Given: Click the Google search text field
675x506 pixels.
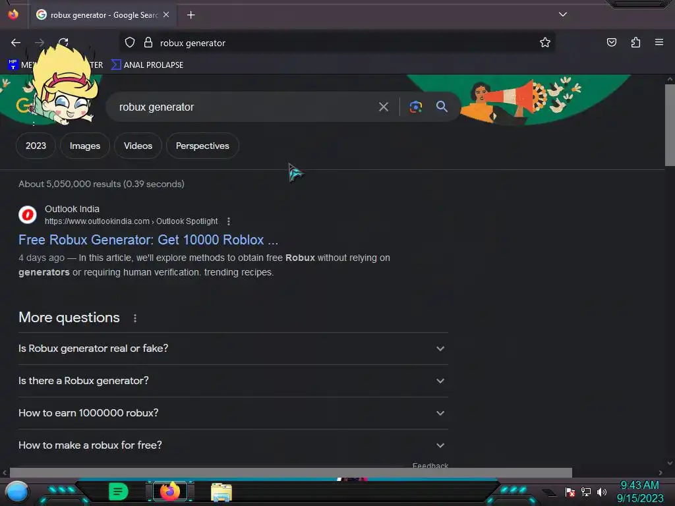Looking at the screenshot, I should coord(245,107).
